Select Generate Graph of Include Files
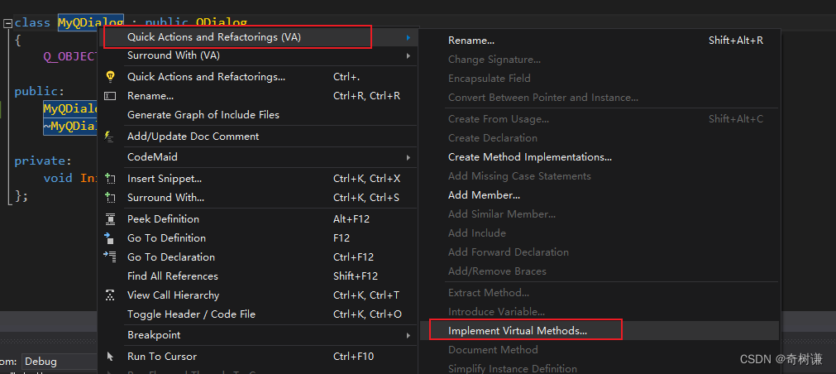 tap(257, 115)
